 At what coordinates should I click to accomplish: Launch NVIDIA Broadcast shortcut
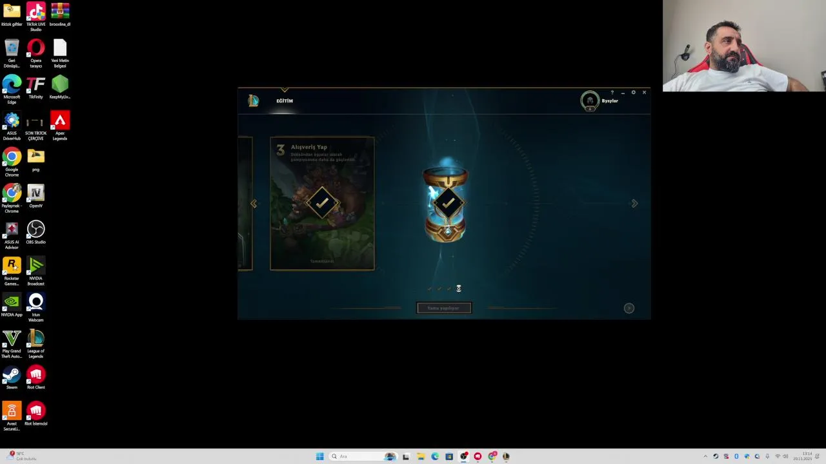(x=35, y=271)
